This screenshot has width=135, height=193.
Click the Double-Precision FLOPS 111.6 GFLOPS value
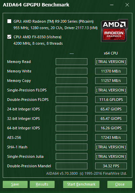(111, 100)
